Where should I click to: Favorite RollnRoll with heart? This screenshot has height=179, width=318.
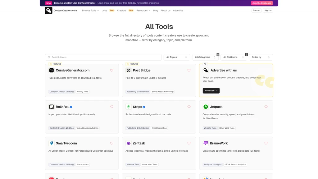[x=112, y=107]
